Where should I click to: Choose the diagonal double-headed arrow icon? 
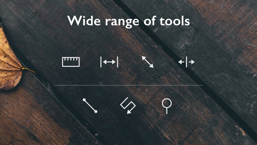click(x=148, y=62)
